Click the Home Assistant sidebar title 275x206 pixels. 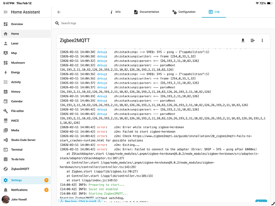tap(26, 12)
